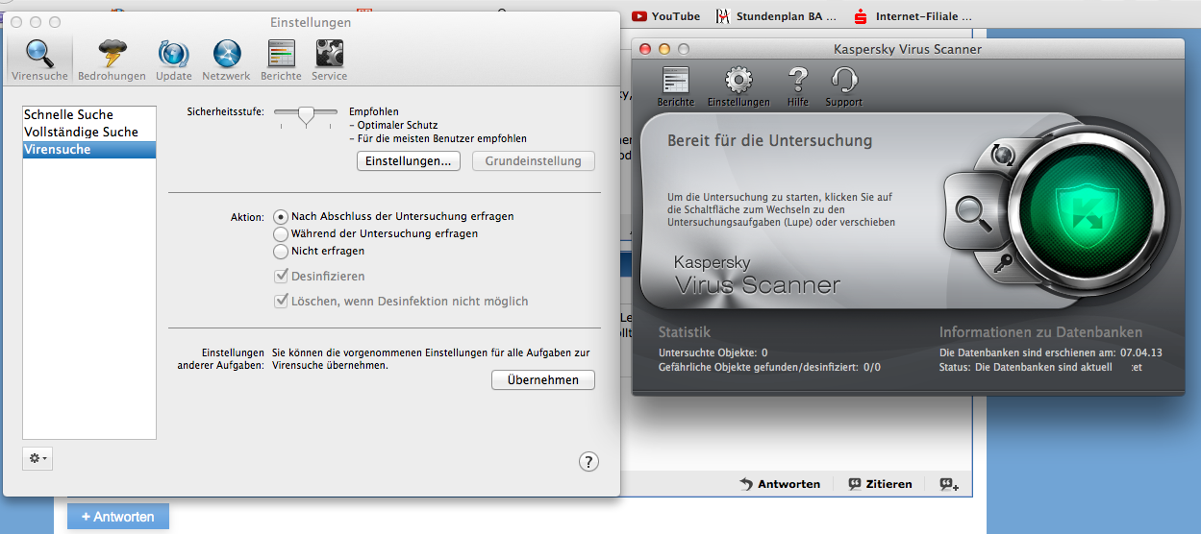Viewport: 1201px width, 534px height.
Task: Open the Berichte settings pane in Einstellungen
Action: (x=281, y=61)
